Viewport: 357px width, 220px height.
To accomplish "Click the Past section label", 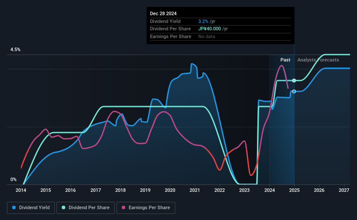I will (285, 60).
